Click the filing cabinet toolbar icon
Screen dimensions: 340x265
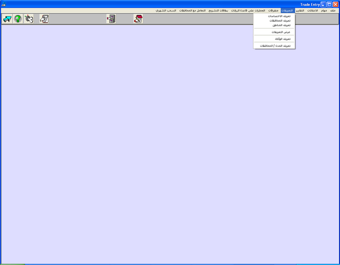[111, 19]
